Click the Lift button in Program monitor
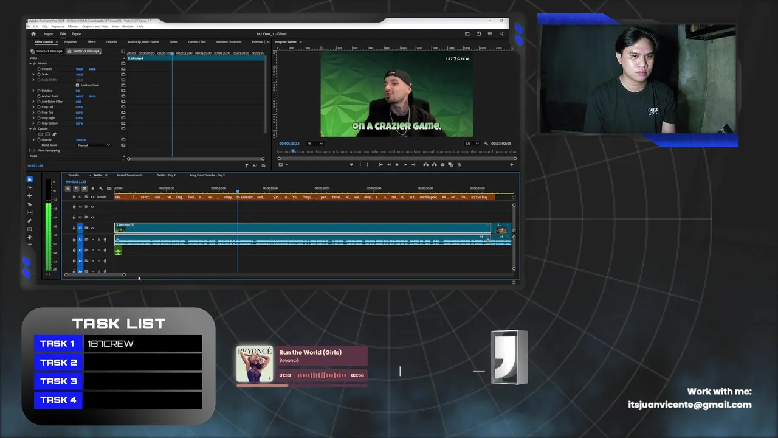The image size is (778, 438). point(426,165)
